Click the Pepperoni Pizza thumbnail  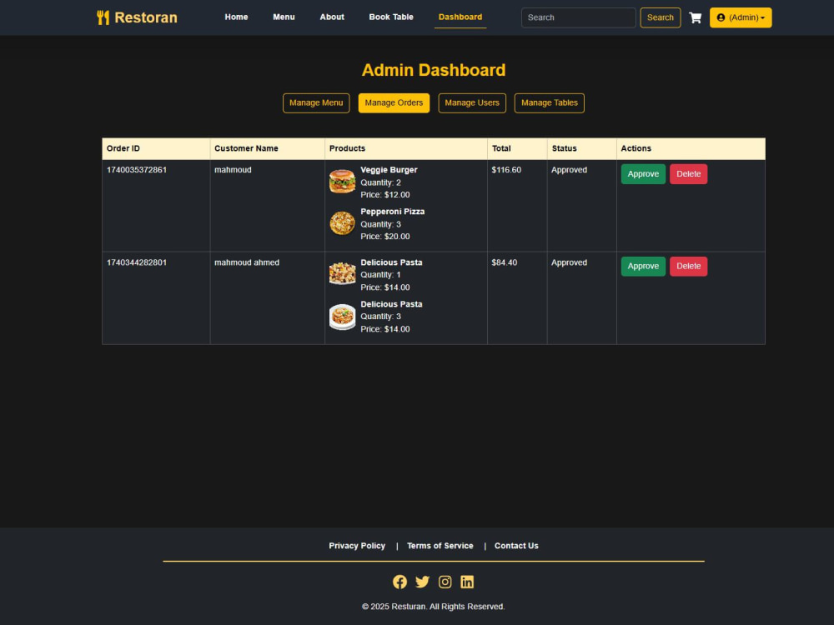pos(342,223)
